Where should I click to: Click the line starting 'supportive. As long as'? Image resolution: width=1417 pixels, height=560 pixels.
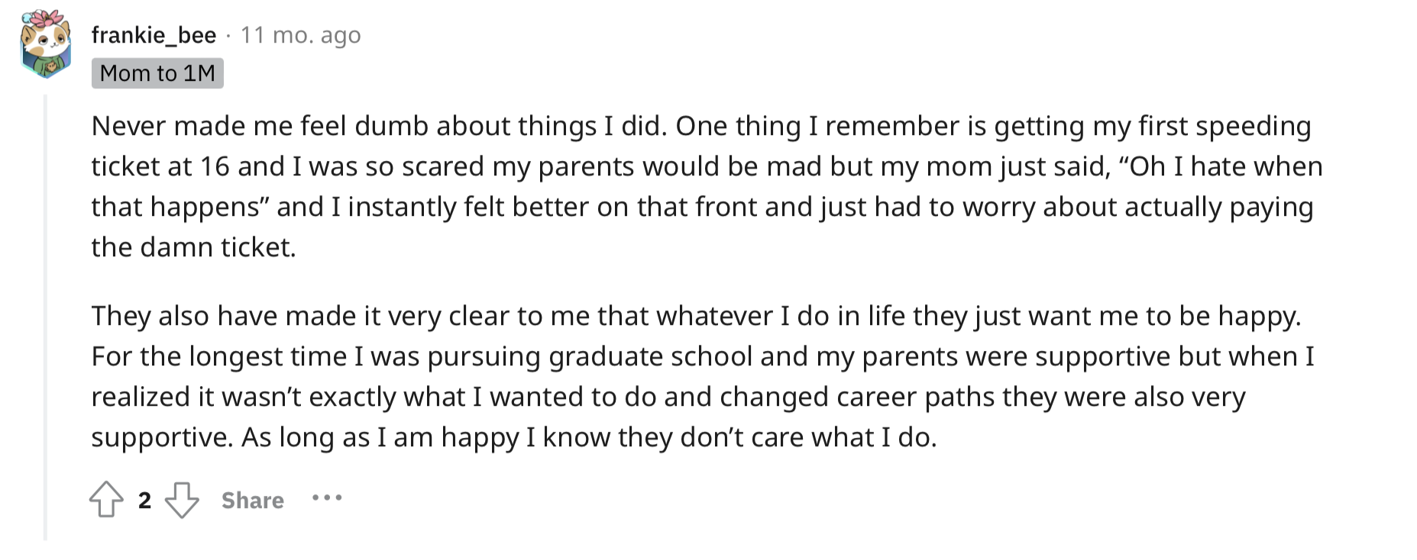tap(514, 437)
